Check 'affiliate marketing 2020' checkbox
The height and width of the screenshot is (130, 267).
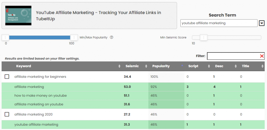point(7,114)
